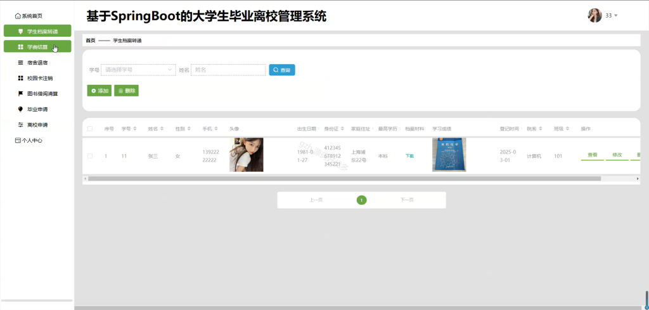649x310 pixels.
Task: Sort the table by 手机 column
Action: (x=215, y=129)
